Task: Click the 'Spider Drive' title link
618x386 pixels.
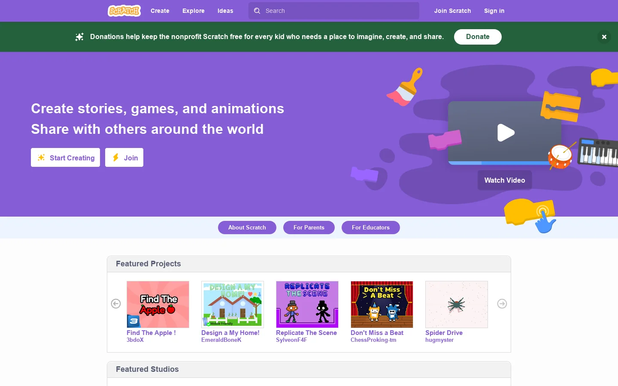Action: 444,333
